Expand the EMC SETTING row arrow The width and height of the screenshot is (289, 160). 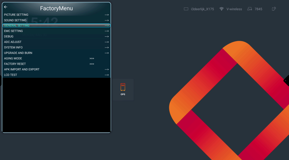(x=107, y=31)
